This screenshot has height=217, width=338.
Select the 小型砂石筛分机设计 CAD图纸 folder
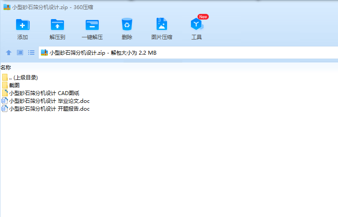tap(40, 93)
